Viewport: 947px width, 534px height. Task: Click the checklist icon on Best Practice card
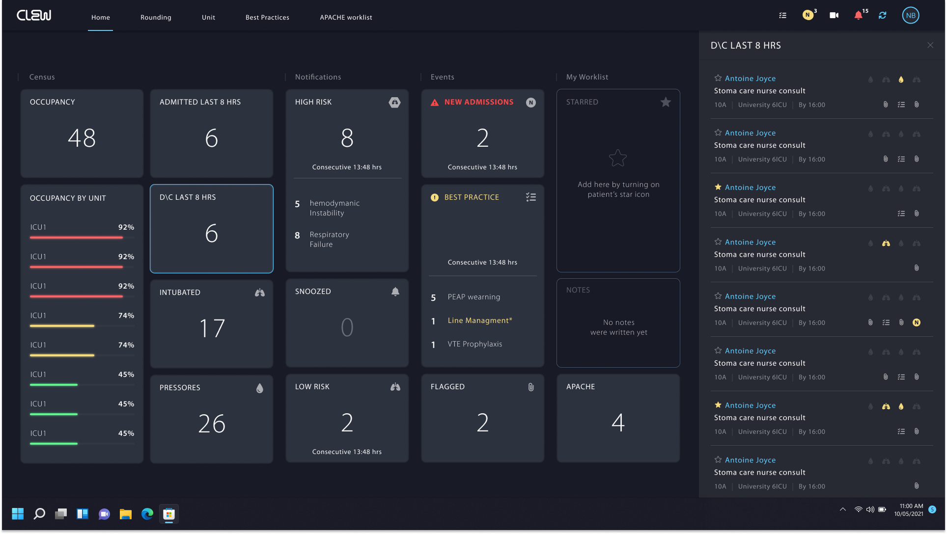point(530,197)
